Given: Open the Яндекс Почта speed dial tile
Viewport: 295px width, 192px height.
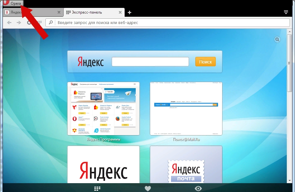Looking at the screenshot, I should point(186,166).
